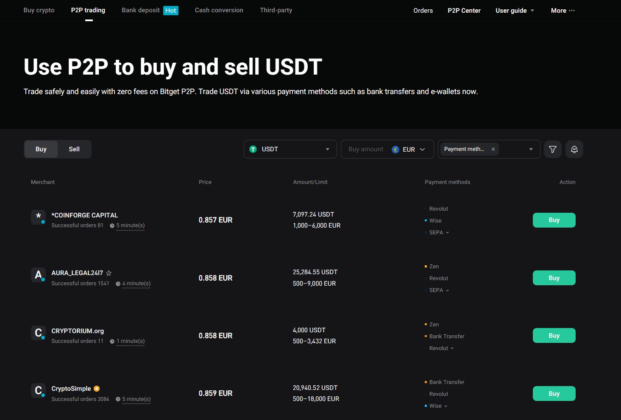621x420 pixels.
Task: Open the USDT coin dropdown
Action: pyautogui.click(x=290, y=149)
